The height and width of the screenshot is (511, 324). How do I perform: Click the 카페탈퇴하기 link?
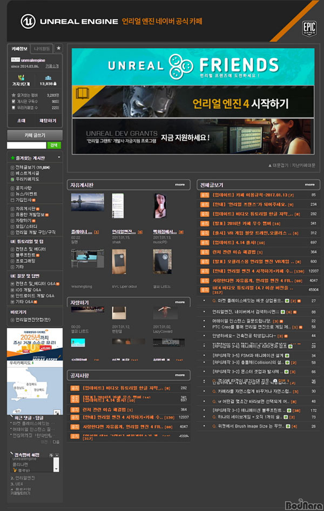(21, 493)
